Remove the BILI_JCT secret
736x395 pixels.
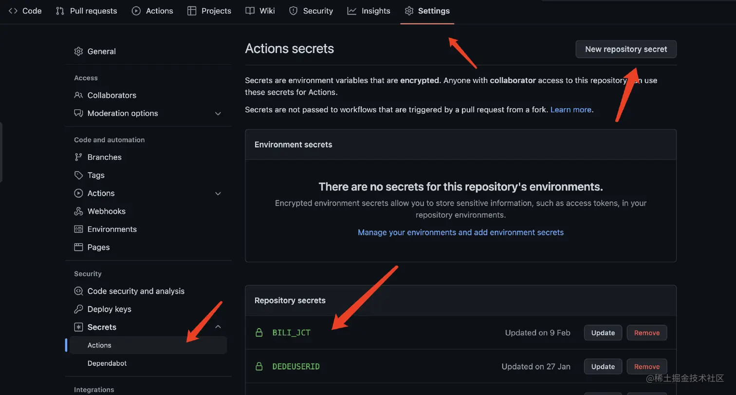647,333
